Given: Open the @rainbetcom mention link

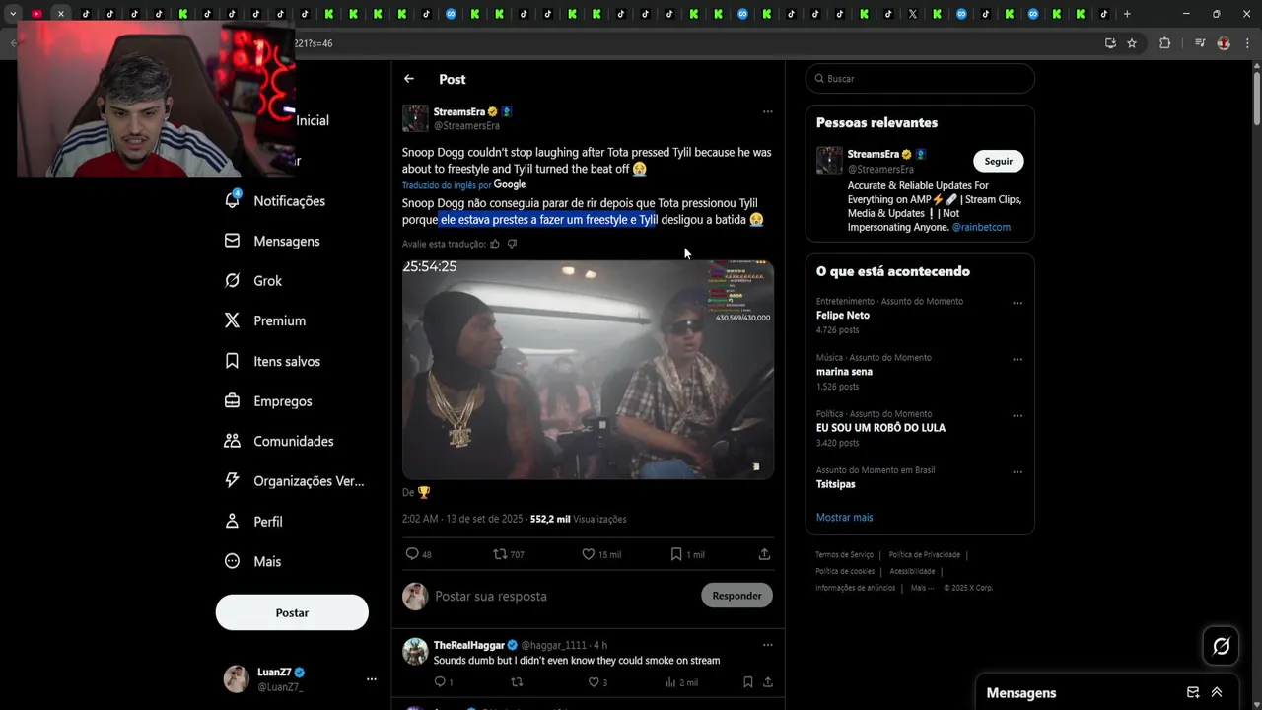Looking at the screenshot, I should coord(981,227).
